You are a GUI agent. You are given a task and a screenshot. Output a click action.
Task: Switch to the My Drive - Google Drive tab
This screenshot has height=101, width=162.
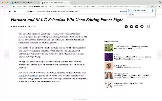[25, 3]
